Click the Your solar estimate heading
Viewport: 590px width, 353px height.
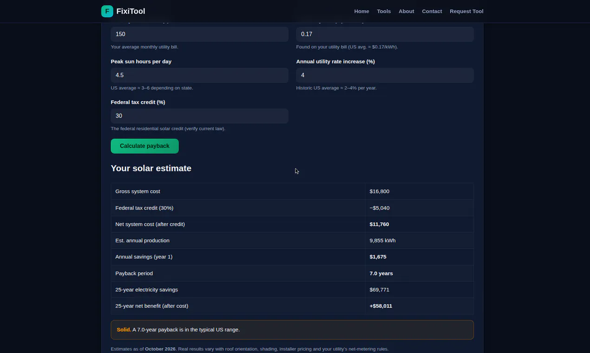(151, 168)
